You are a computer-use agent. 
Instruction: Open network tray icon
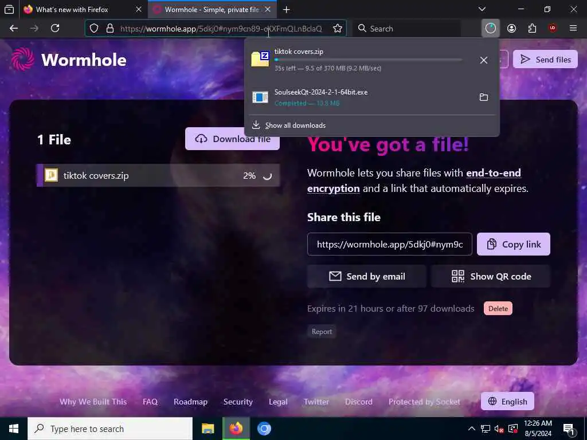tap(485, 429)
